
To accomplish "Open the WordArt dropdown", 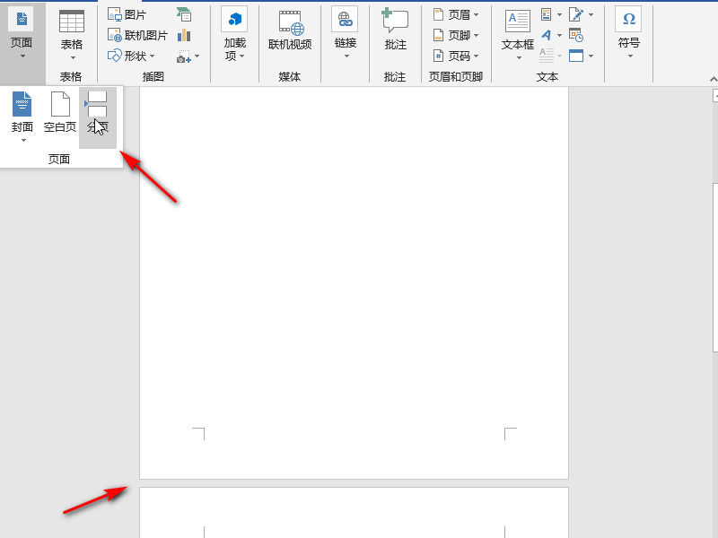I will (551, 35).
